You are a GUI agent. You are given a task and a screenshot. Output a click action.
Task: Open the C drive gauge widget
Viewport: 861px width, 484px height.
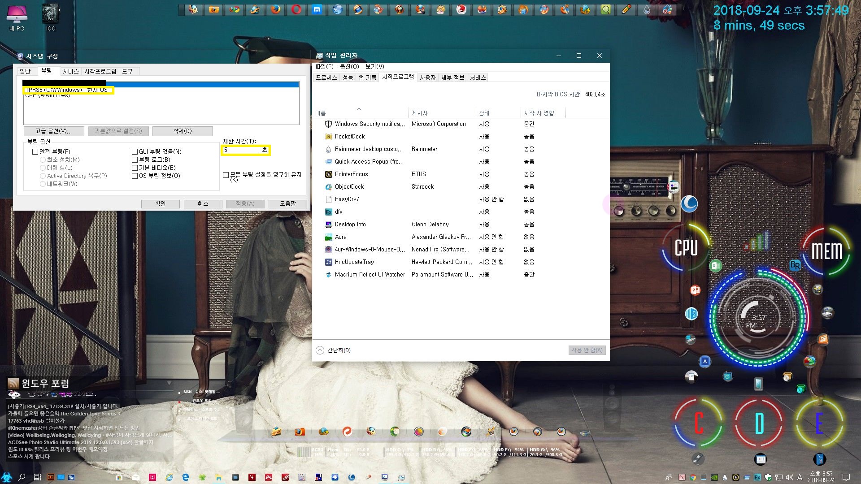[x=699, y=423]
